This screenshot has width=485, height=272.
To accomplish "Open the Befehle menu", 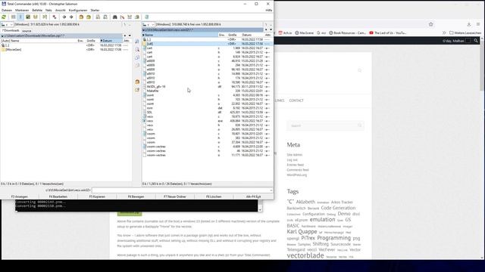I will (x=37, y=10).
